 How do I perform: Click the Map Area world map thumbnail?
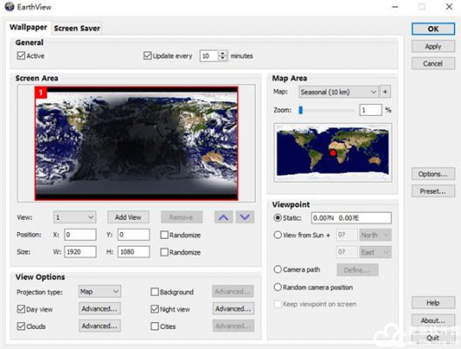(x=333, y=153)
